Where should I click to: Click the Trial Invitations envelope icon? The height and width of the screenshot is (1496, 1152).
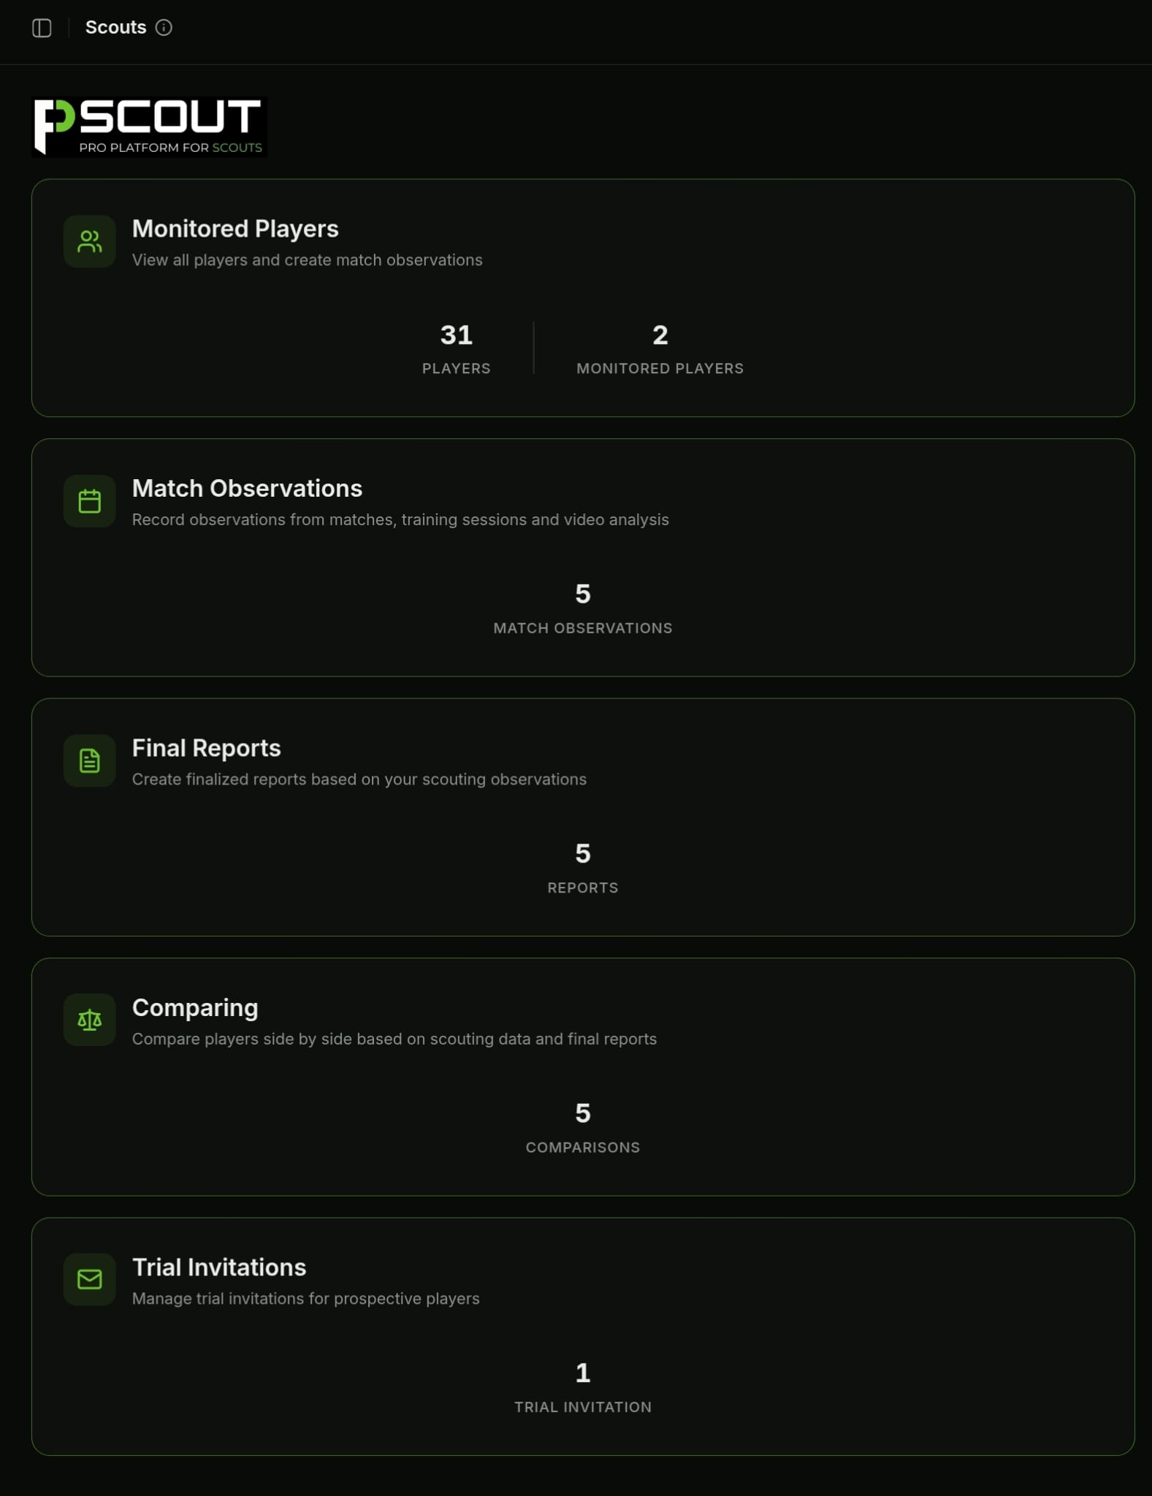coord(89,1280)
